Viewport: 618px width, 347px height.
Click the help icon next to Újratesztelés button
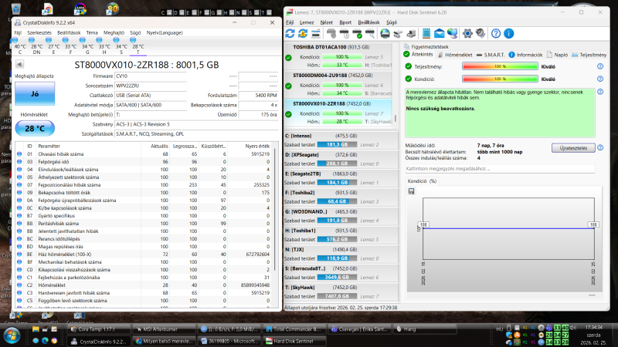[600, 148]
